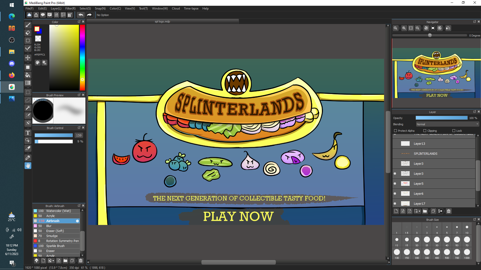Image resolution: width=481 pixels, height=270 pixels.
Task: Delete the layer with trash icon
Action: click(449, 211)
